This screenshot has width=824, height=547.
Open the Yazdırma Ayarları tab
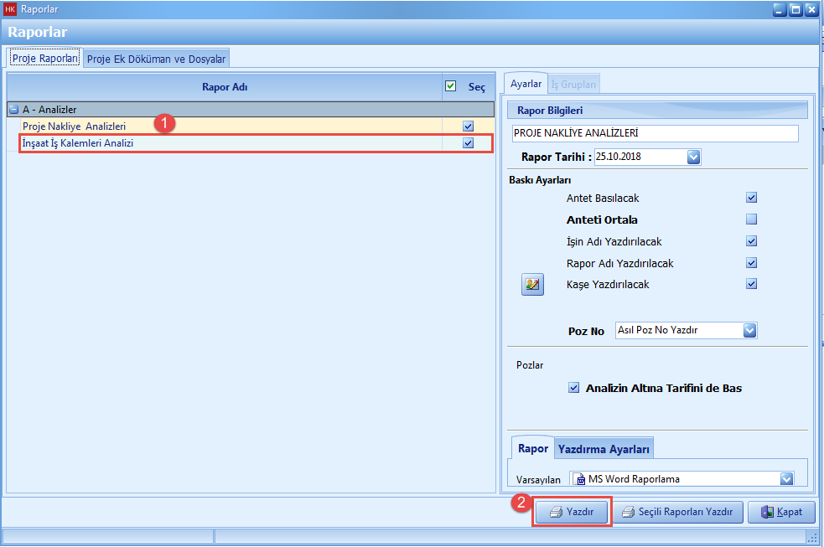[x=604, y=449]
